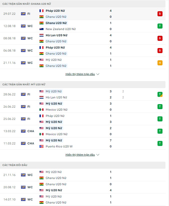Toggle the green T result badge for Ghana vs New Zealand
Viewport: 169px width, 206px height.
point(160,26)
